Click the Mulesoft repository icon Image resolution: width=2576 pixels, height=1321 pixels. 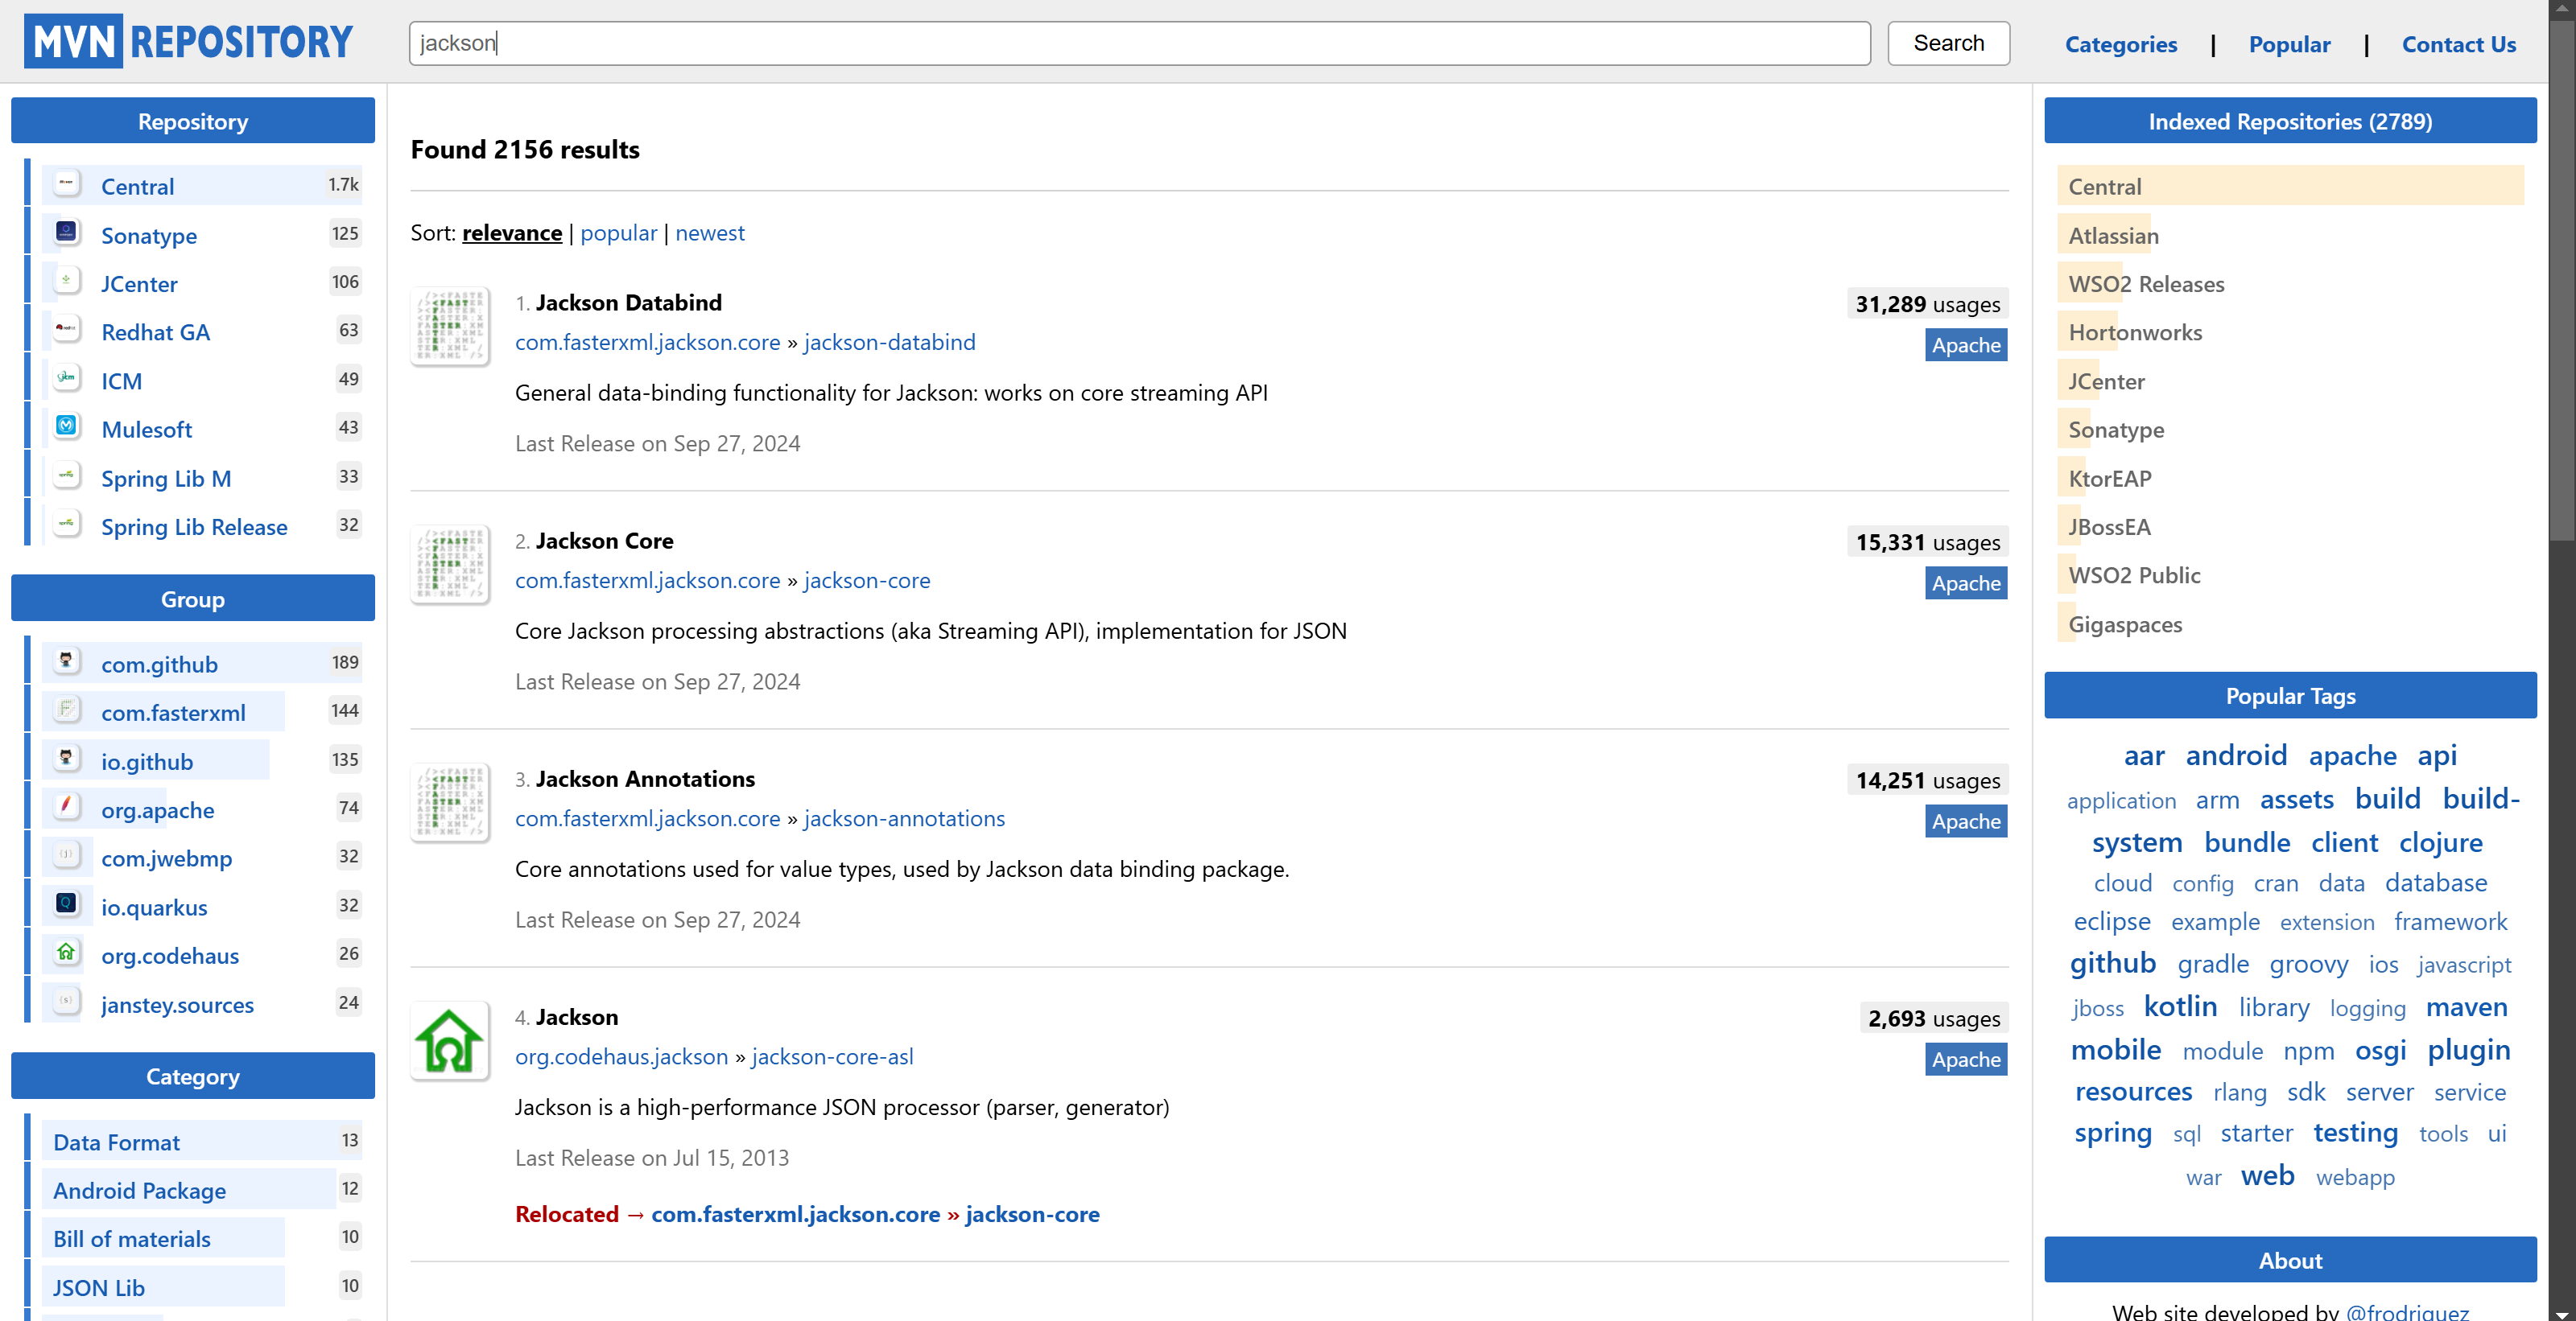tap(66, 426)
